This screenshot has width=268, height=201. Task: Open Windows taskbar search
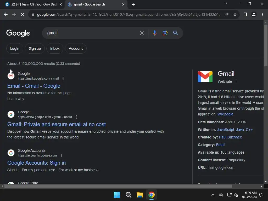[128, 195]
